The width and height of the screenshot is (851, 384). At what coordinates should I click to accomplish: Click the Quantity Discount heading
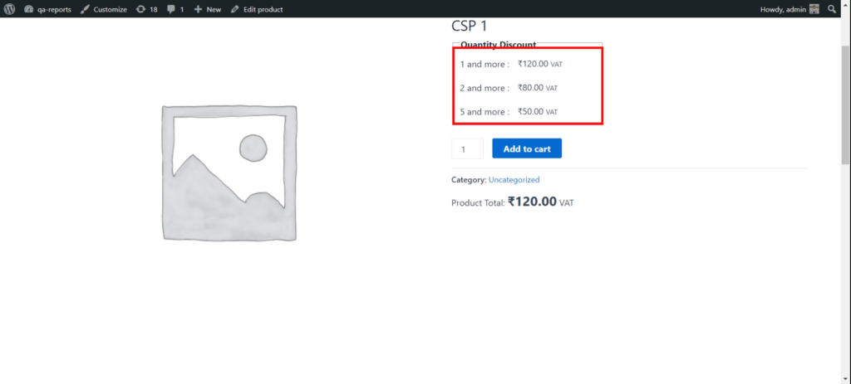pyautogui.click(x=498, y=45)
